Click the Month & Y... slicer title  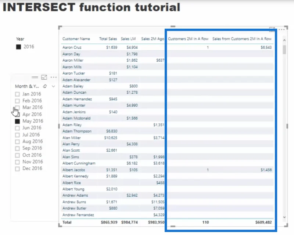click(x=27, y=86)
